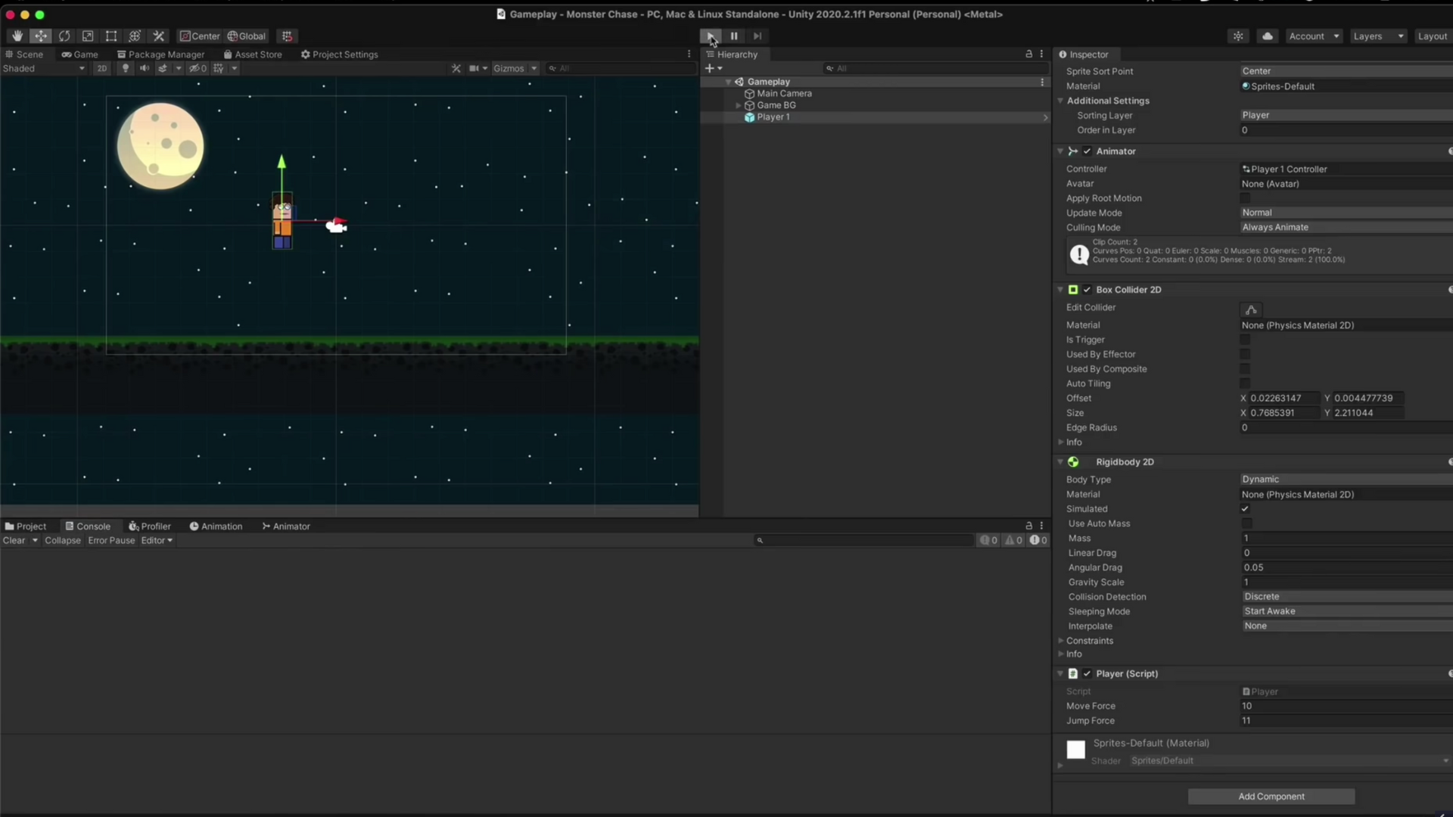Switch to the Package Manager tab
This screenshot has height=817, width=1453.
point(160,54)
